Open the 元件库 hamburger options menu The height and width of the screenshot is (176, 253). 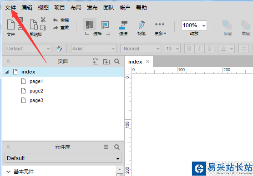point(106,147)
